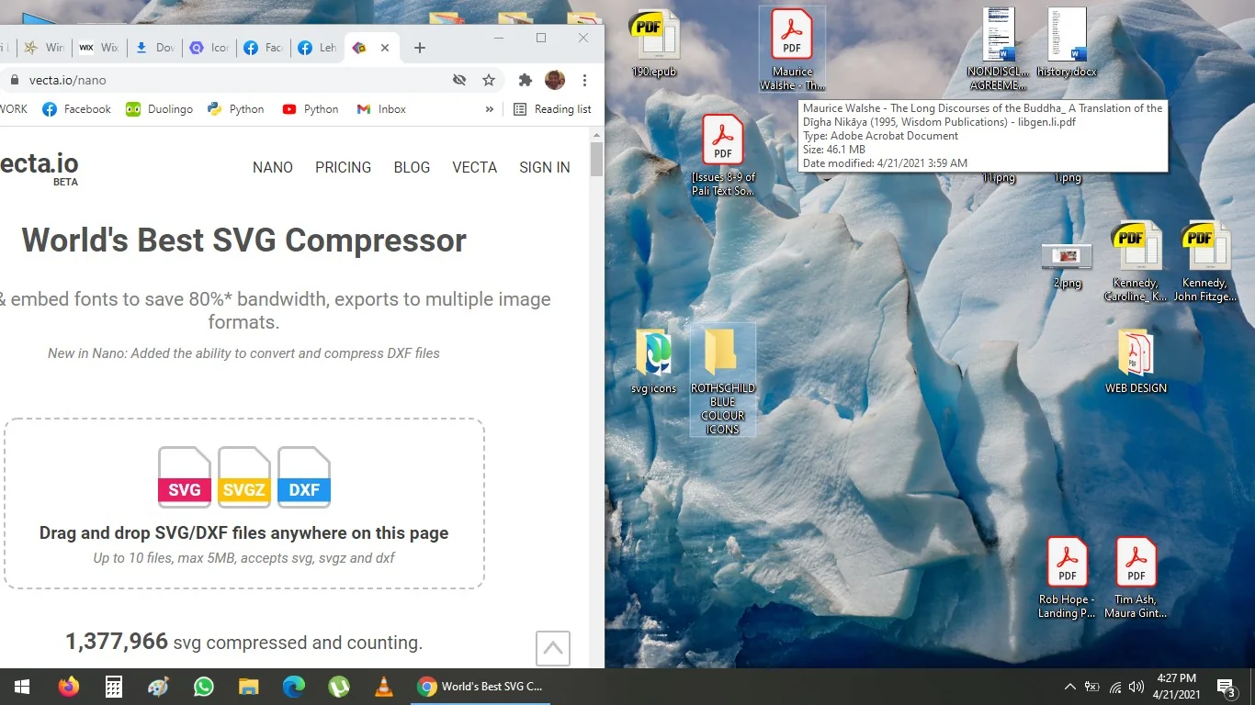1255x705 pixels.
Task: Open the Maurice Walshe PDF desktop file
Action: (792, 50)
